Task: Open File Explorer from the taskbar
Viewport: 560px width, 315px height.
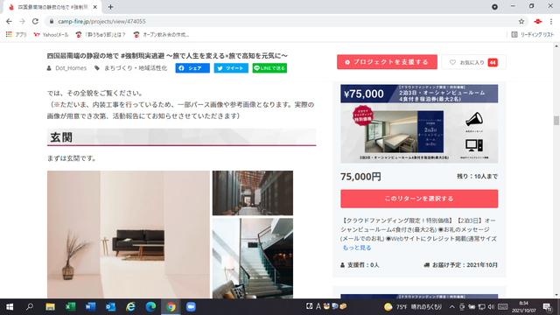Action: [50, 307]
